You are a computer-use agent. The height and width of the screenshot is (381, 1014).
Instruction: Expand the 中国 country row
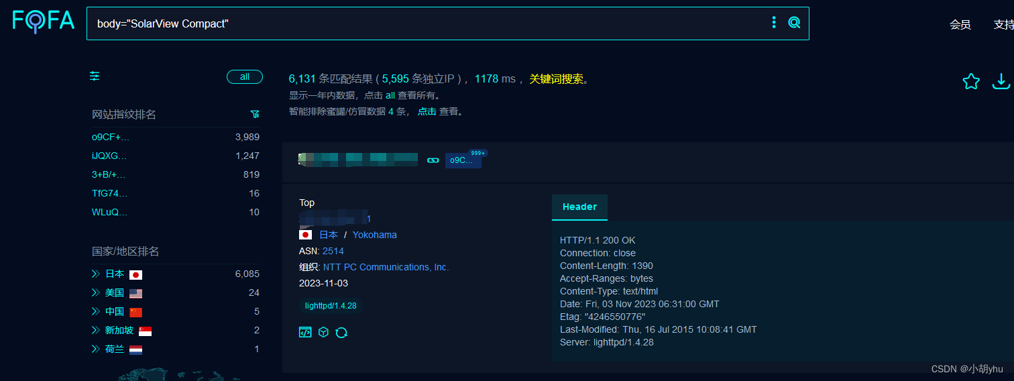[x=96, y=311]
